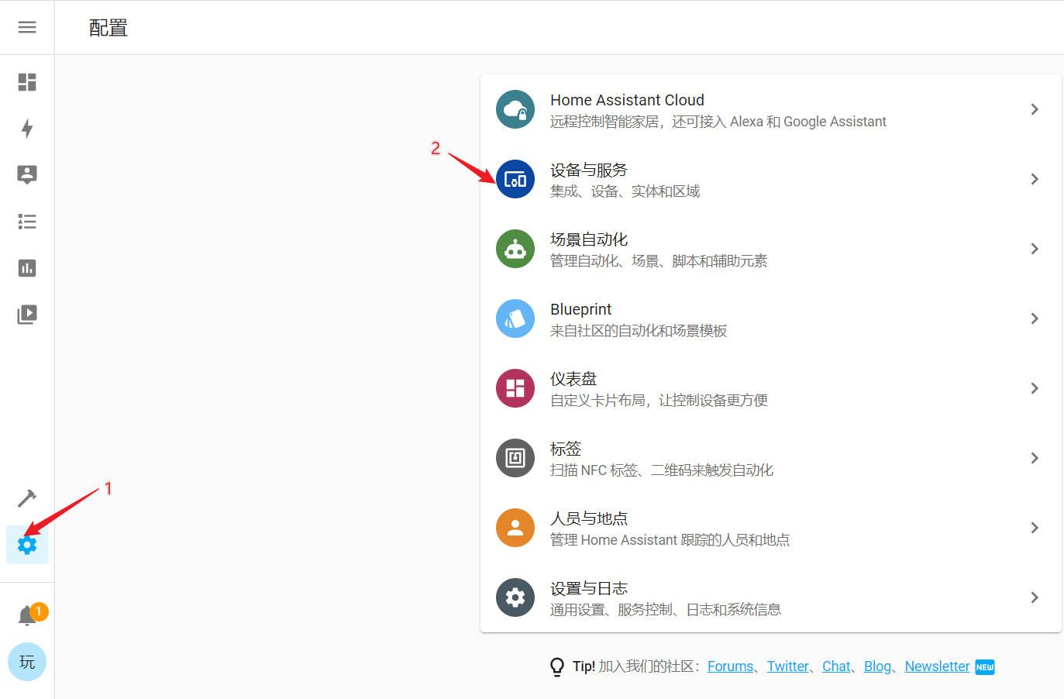1064x699 pixels.
Task: Click the 设置与日志 gear icon
Action: coord(515,597)
